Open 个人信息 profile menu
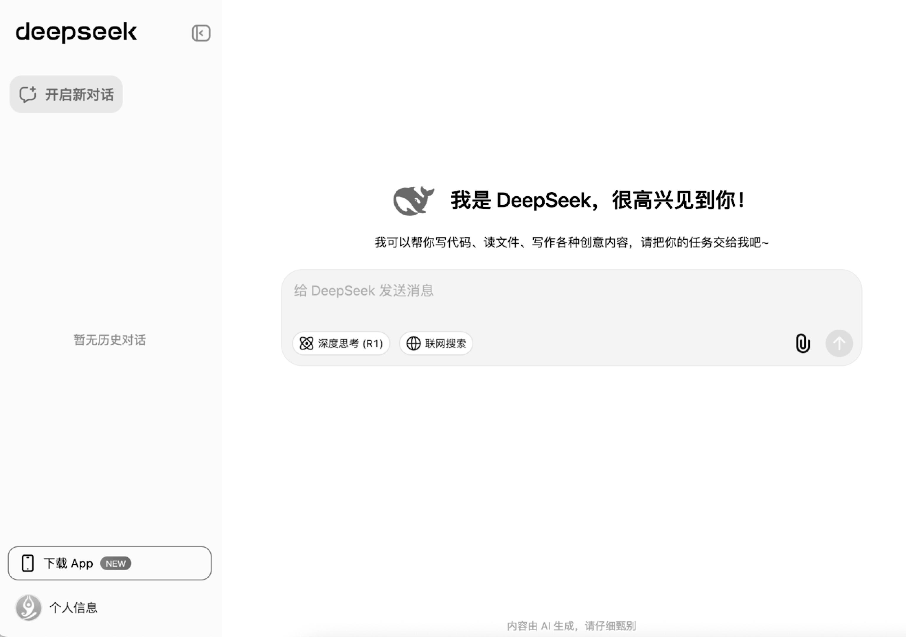Image resolution: width=906 pixels, height=637 pixels. click(57, 608)
